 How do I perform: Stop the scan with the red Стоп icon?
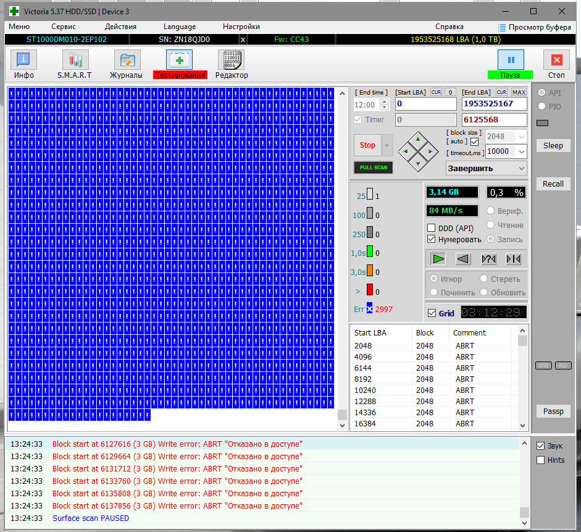coord(556,60)
